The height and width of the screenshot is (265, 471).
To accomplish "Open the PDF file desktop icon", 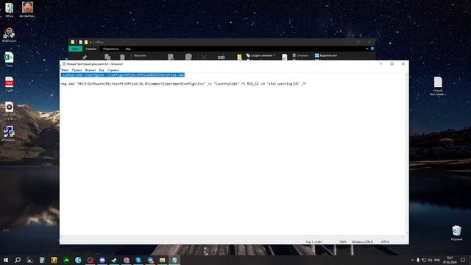I will pos(9,84).
